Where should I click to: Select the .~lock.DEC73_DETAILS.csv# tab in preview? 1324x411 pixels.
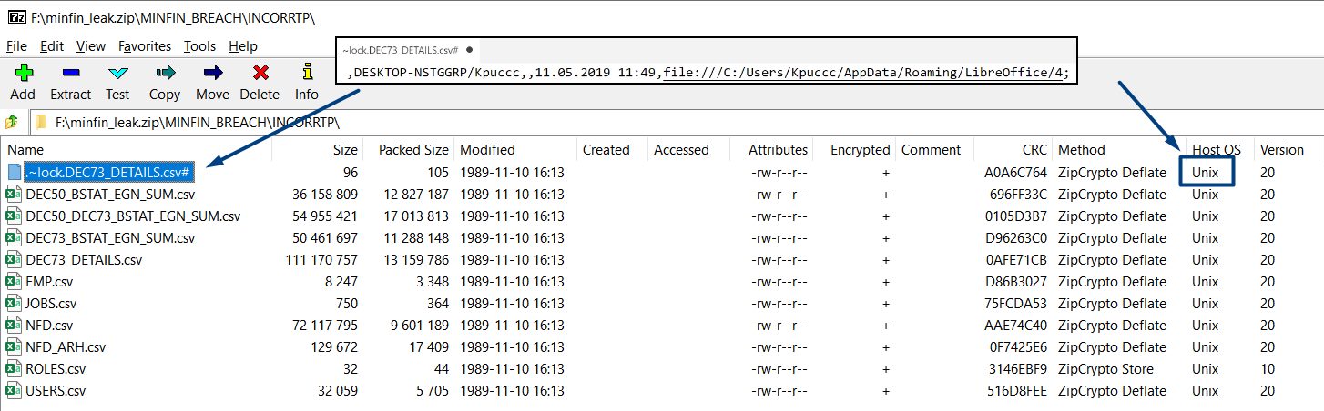[x=399, y=50]
